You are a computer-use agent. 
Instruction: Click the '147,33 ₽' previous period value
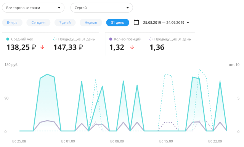[x=68, y=47]
